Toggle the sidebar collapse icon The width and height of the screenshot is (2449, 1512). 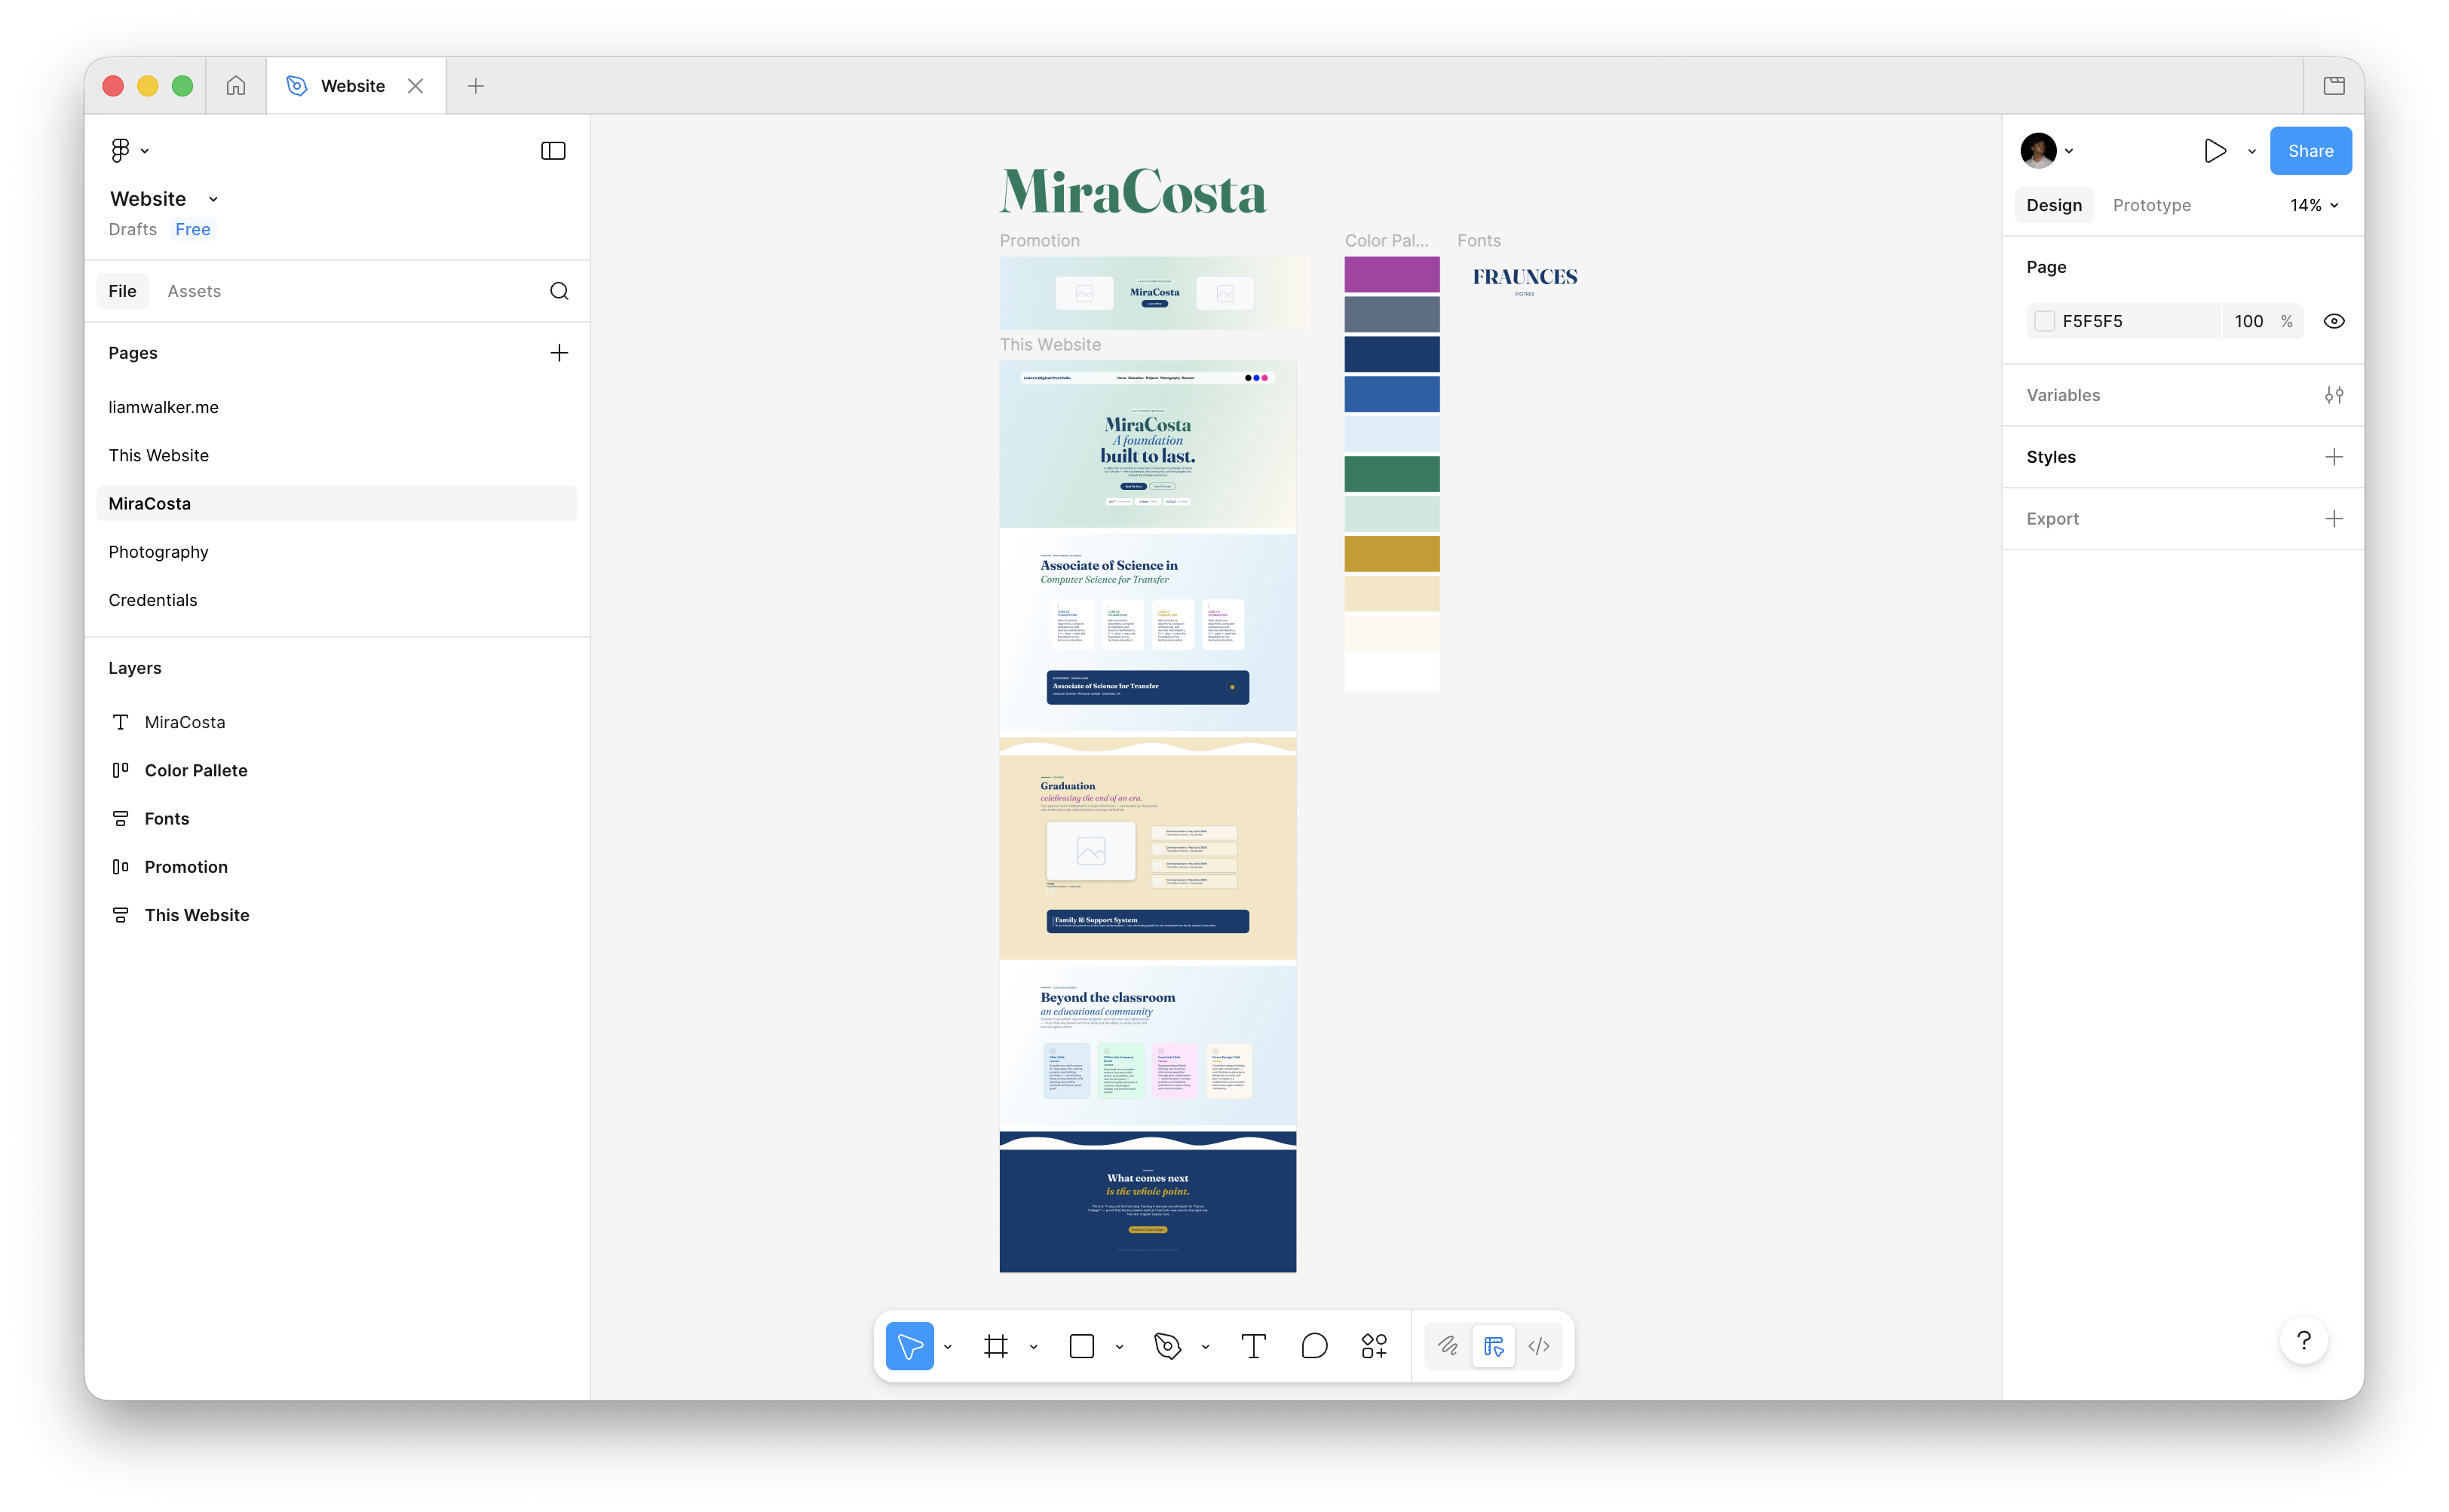[553, 150]
